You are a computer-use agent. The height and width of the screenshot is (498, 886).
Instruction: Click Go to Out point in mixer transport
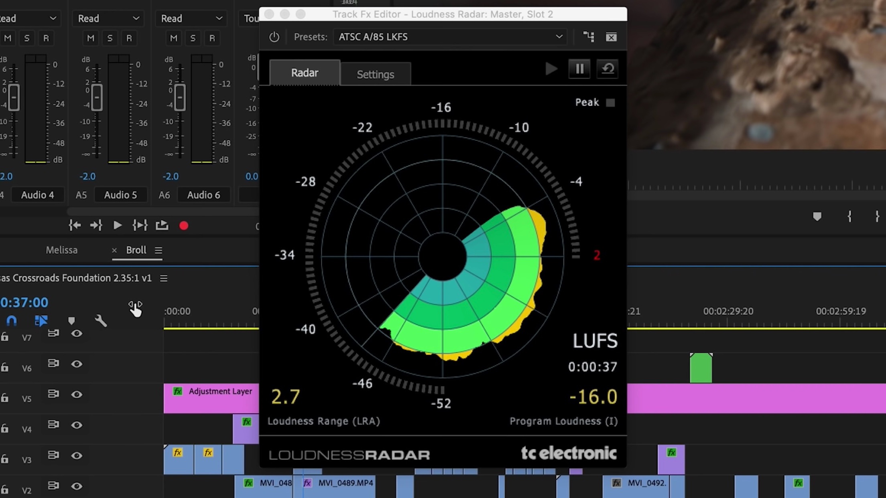pos(96,225)
